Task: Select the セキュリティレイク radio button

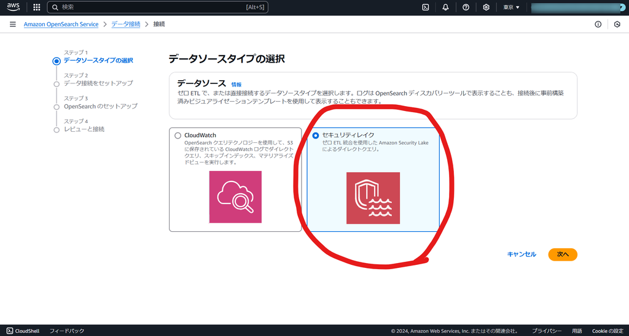Action: 316,136
